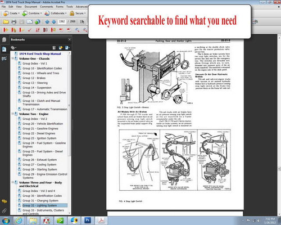Collapse the Volume One - Chassis bookmark
Image resolution: width=281 pixels, height=225 pixels.
point(13,58)
